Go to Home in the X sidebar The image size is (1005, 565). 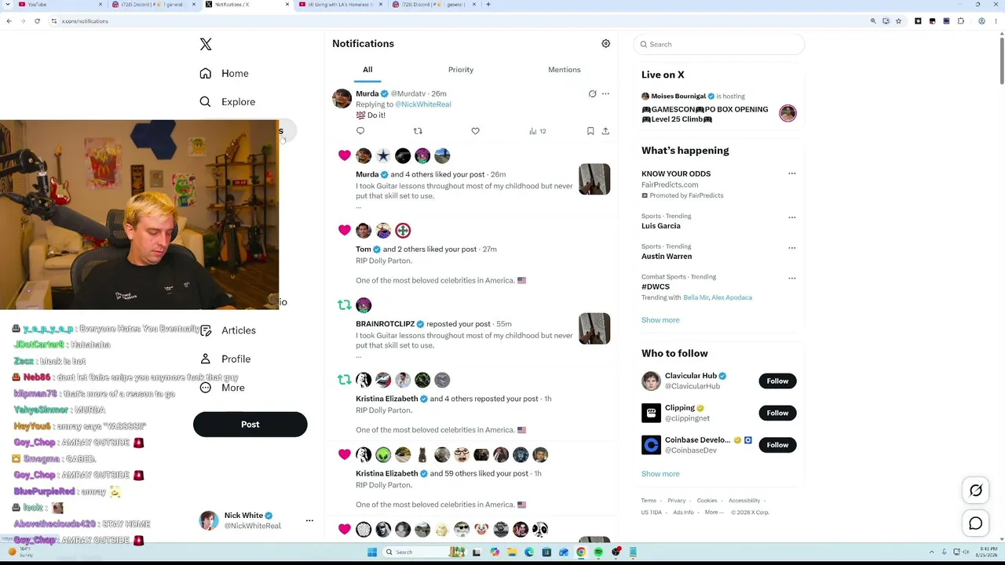(225, 74)
